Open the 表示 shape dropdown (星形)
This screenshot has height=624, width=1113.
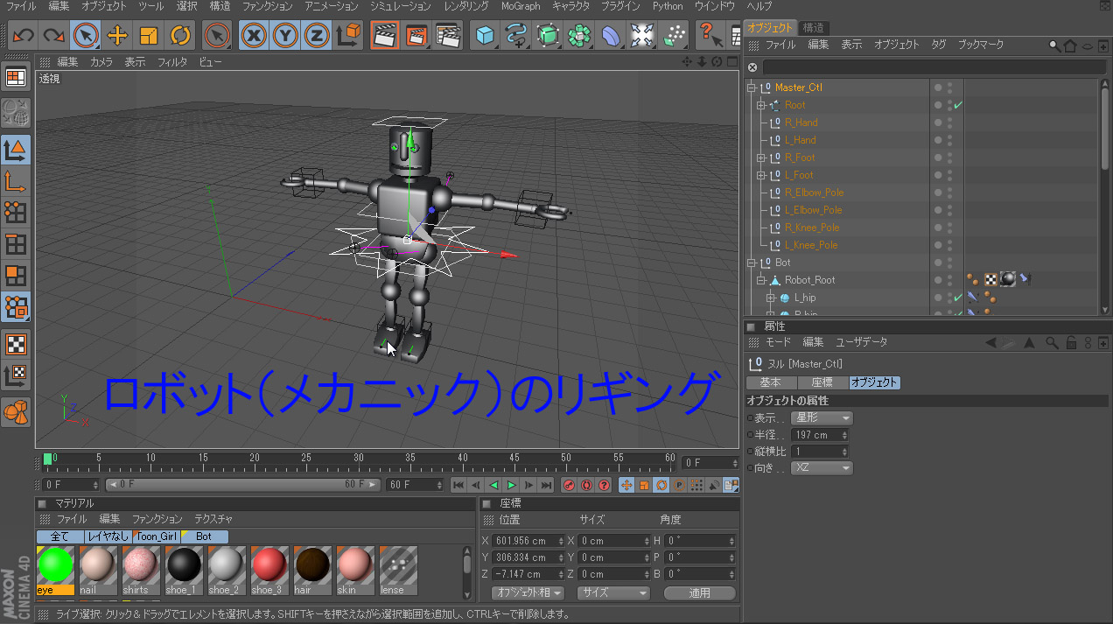click(x=821, y=418)
